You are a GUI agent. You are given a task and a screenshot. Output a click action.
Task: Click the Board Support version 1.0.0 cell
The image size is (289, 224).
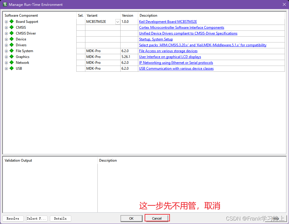pos(129,21)
